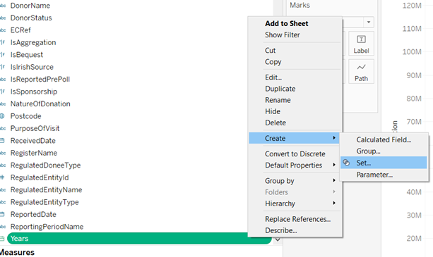This screenshot has width=433, height=257.
Task: Click the boolean icon beside IsSponsorship
Action: pos(3,92)
